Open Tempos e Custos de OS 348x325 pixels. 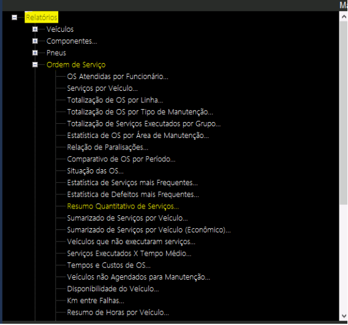(x=109, y=266)
